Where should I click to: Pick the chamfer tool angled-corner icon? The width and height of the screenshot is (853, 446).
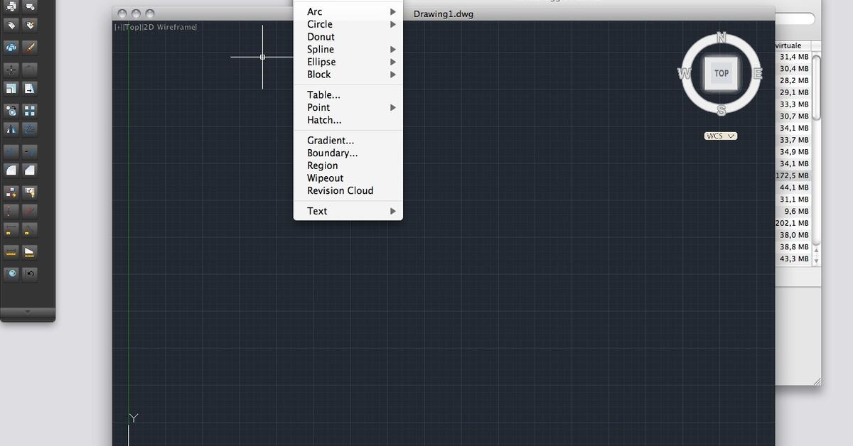coord(30,170)
